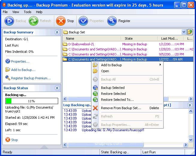Viewport: 196px width, 156px height.
Task: Click the Name column header
Action: click(x=92, y=38)
